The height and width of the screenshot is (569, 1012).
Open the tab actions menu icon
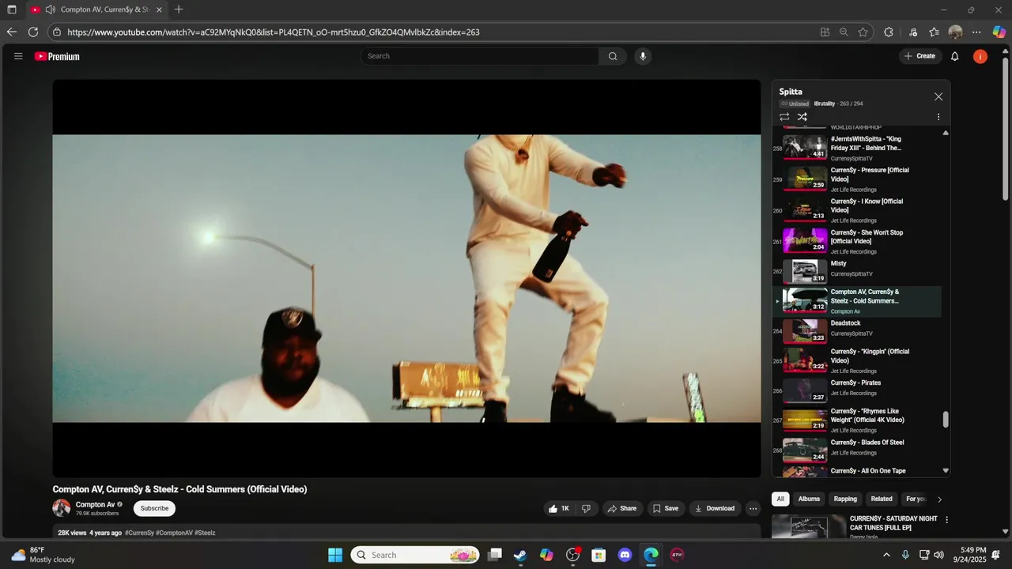coord(12,9)
